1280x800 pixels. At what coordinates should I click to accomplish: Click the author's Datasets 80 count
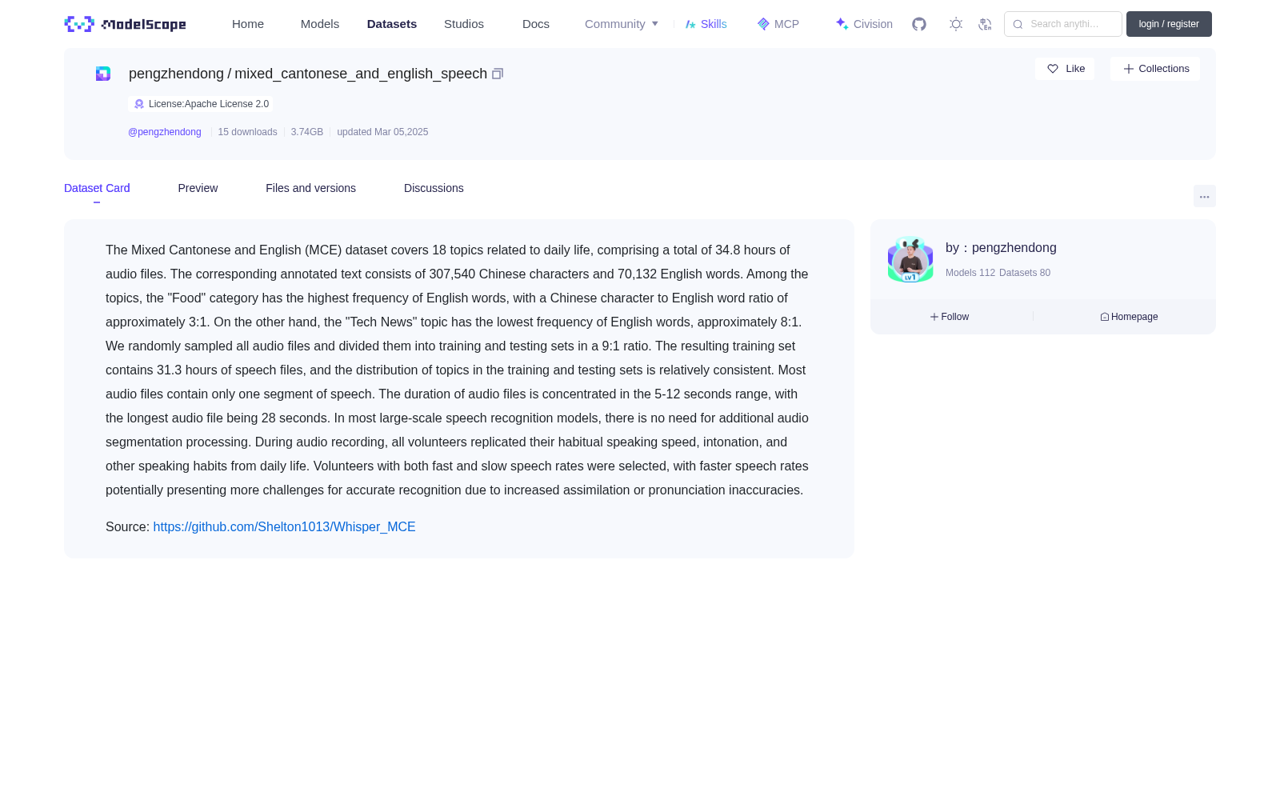[1025, 273]
